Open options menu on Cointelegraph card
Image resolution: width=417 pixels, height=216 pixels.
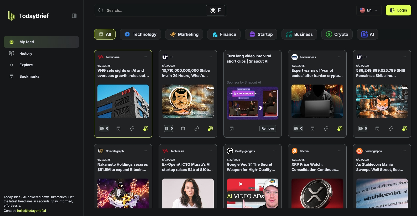145,151
